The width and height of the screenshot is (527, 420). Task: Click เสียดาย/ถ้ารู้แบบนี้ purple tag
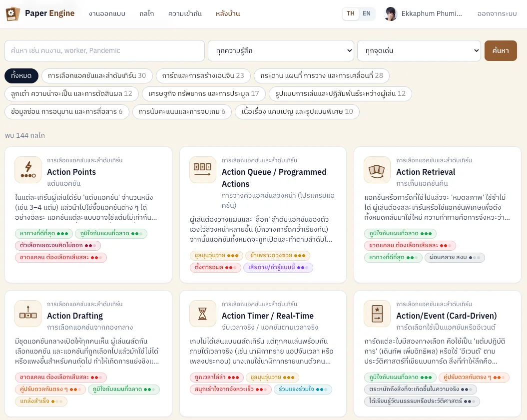coord(278,268)
